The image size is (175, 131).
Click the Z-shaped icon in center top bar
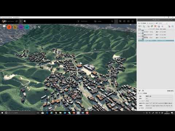pyautogui.click(x=78, y=21)
